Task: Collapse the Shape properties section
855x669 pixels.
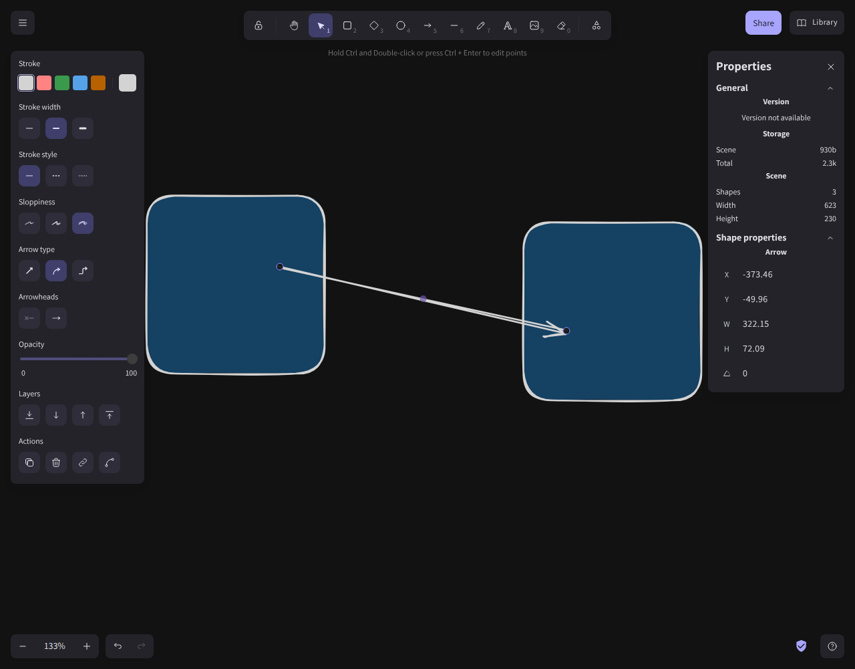Action: 830,238
